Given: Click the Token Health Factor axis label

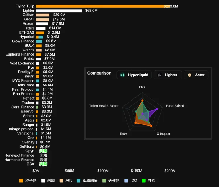Looking at the screenshot, I should point(104,106).
